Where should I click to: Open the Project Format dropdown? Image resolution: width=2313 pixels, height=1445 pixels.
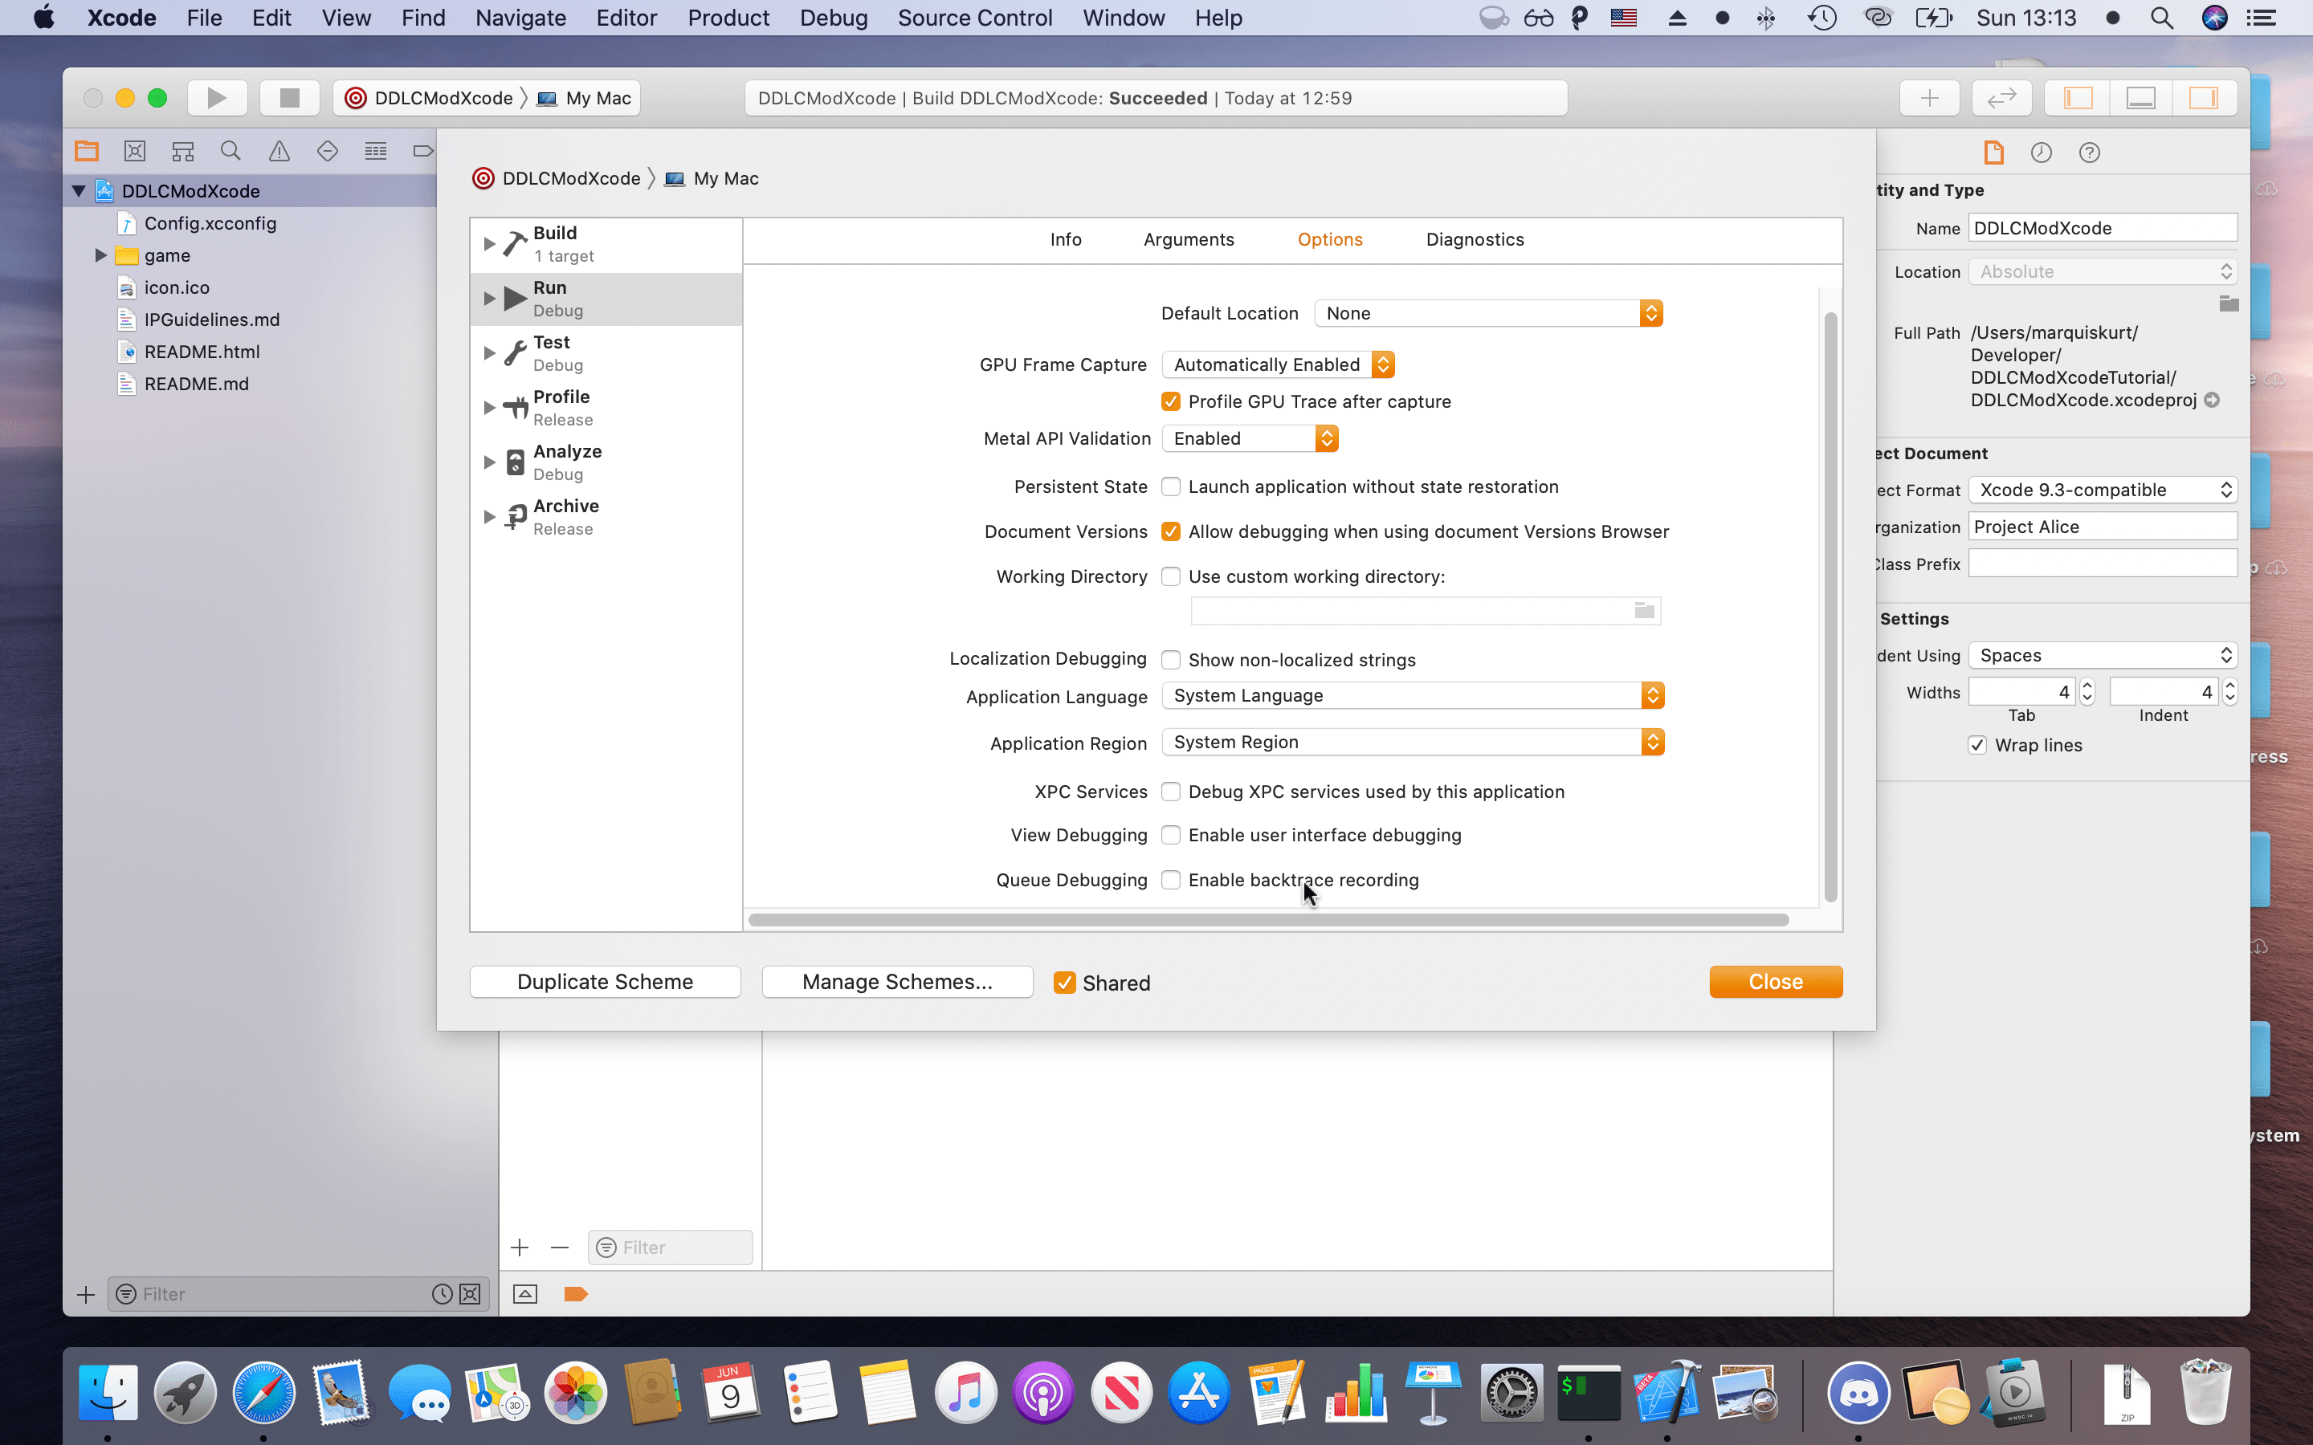[2103, 490]
